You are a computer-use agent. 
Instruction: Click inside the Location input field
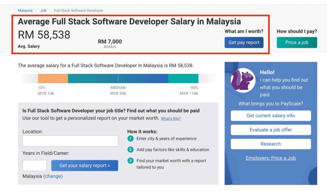tap(70, 141)
